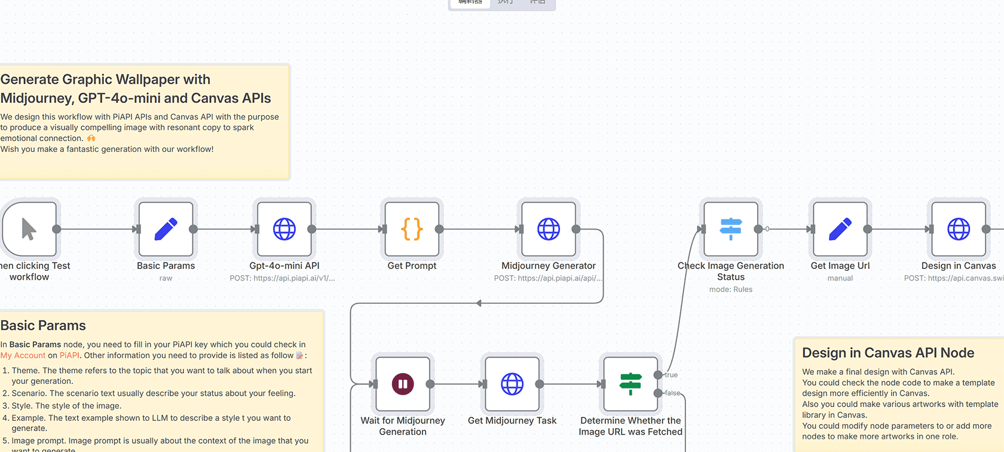The width and height of the screenshot is (1004, 452).
Task: Click the Design in Canvas globe node
Action: point(958,229)
